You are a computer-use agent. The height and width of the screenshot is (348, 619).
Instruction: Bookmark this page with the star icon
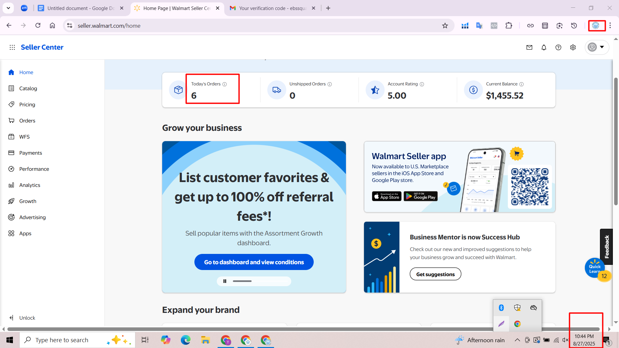point(445,25)
